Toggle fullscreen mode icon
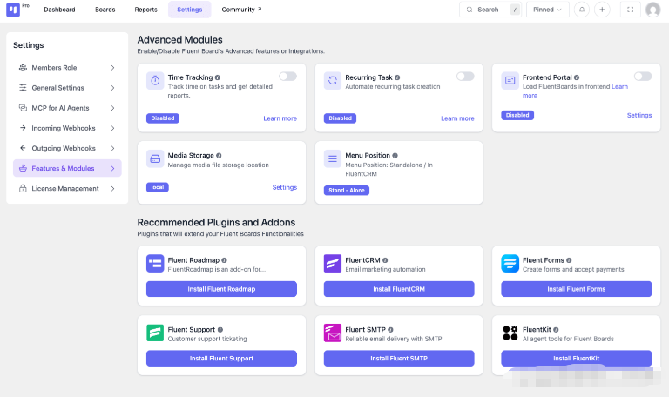 630,10
